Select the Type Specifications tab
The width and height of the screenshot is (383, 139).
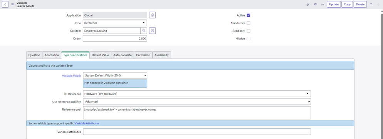coord(75,55)
